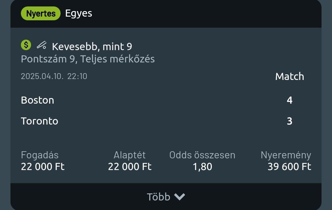Screen dimensions: 332x210
Task: Select the Toronto team name
Action: point(39,121)
